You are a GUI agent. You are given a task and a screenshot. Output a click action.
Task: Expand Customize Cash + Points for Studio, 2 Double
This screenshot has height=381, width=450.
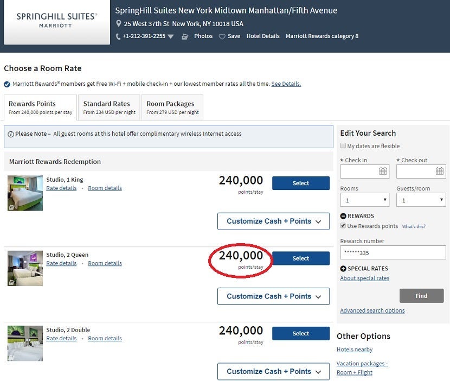(273, 372)
